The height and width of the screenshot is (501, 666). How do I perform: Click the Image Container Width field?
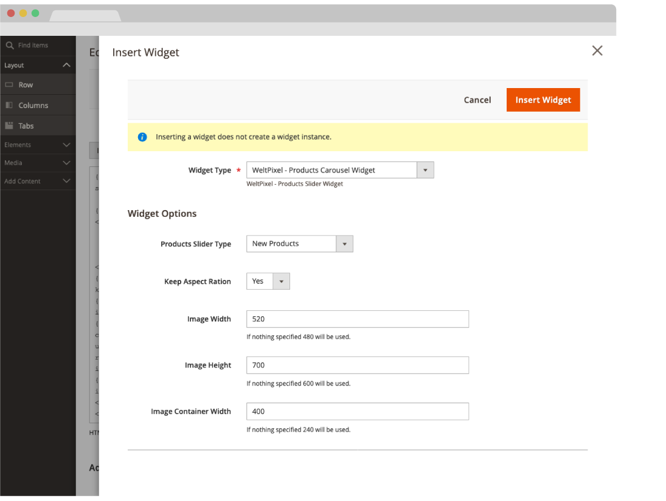[x=357, y=412]
